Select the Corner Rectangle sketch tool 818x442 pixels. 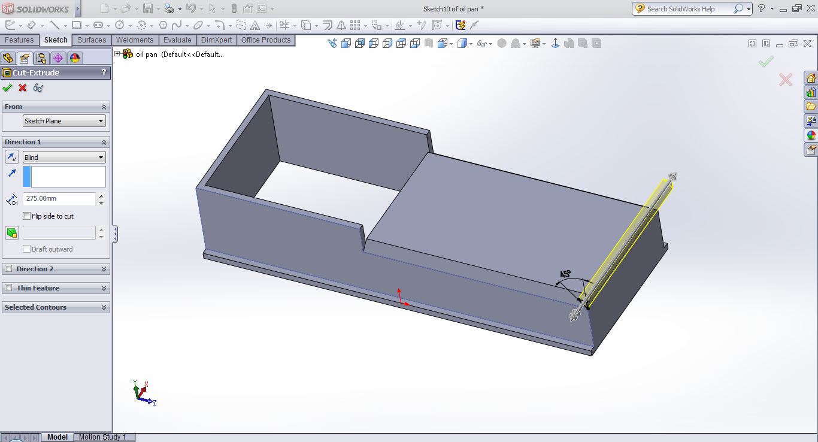click(77, 25)
